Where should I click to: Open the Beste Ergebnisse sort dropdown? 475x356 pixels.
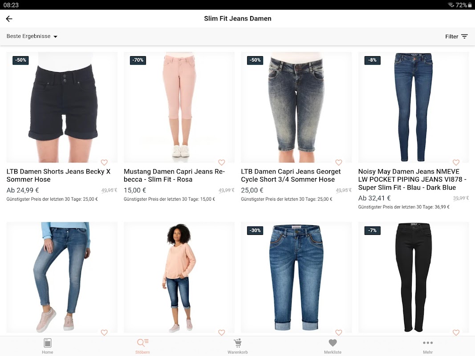click(32, 36)
